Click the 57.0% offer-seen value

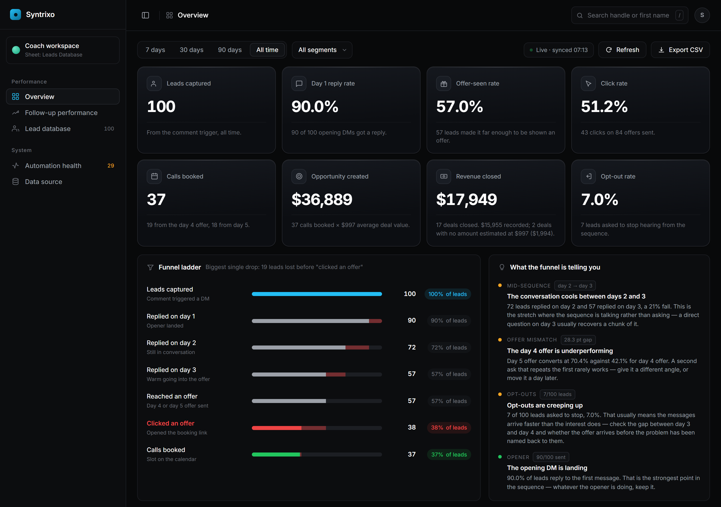coord(459,106)
